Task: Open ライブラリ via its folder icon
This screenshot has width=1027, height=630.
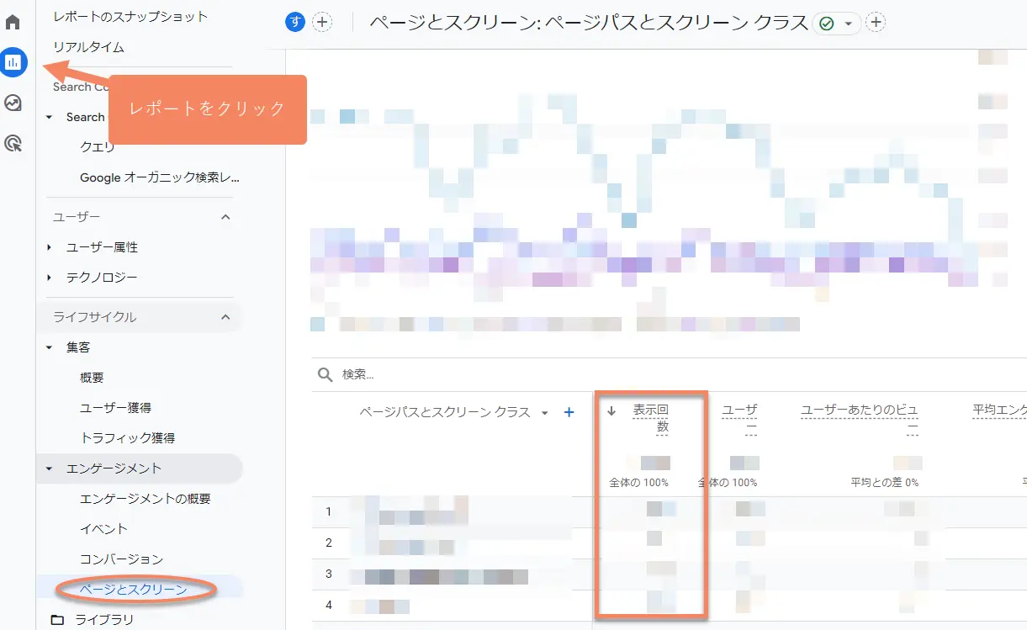Action: click(x=58, y=619)
